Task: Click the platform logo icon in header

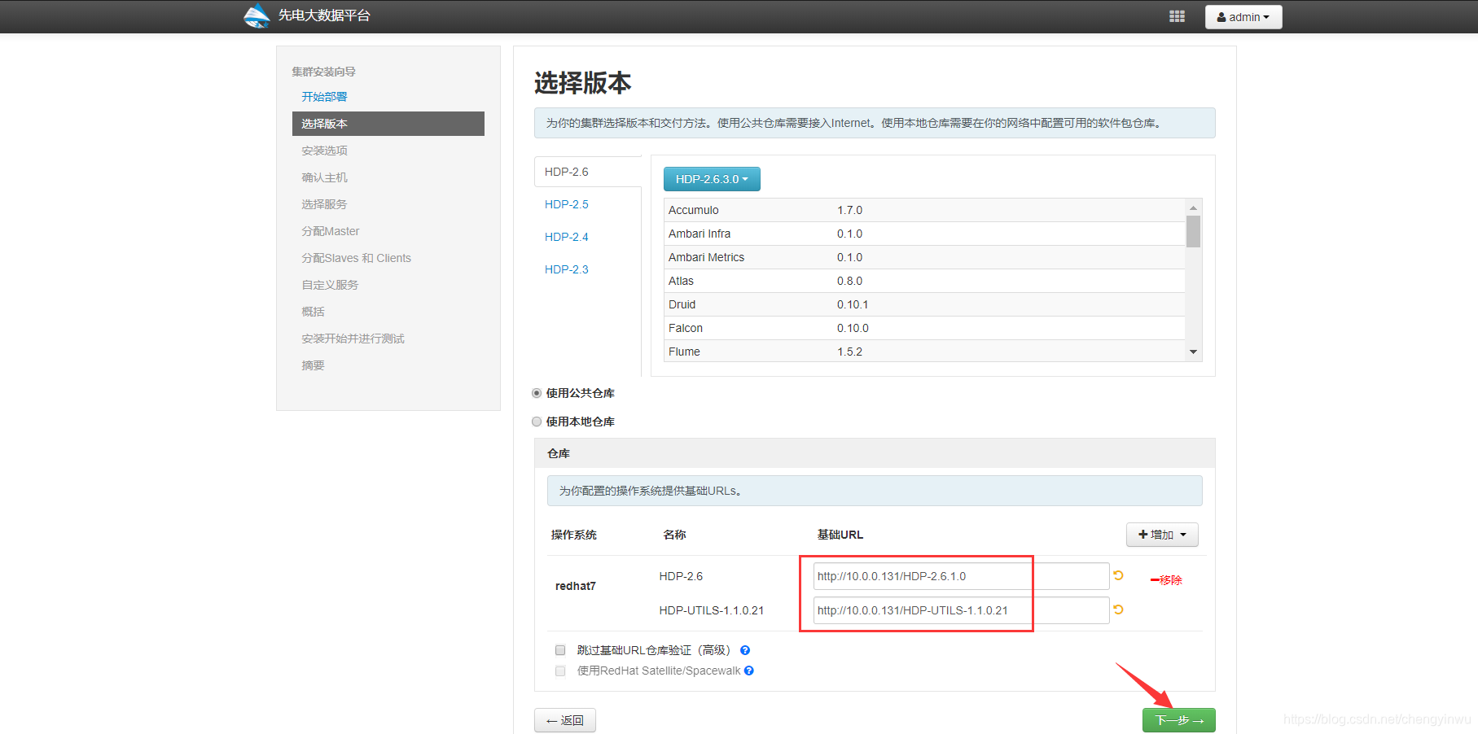Action: [x=257, y=15]
